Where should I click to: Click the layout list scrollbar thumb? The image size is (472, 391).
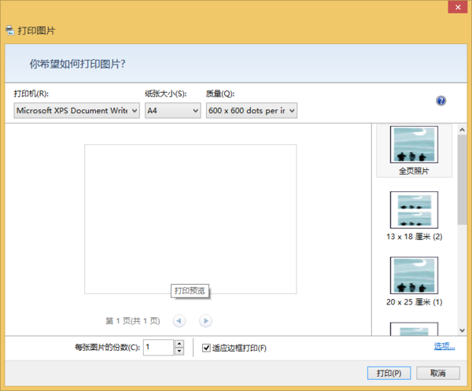[463, 179]
